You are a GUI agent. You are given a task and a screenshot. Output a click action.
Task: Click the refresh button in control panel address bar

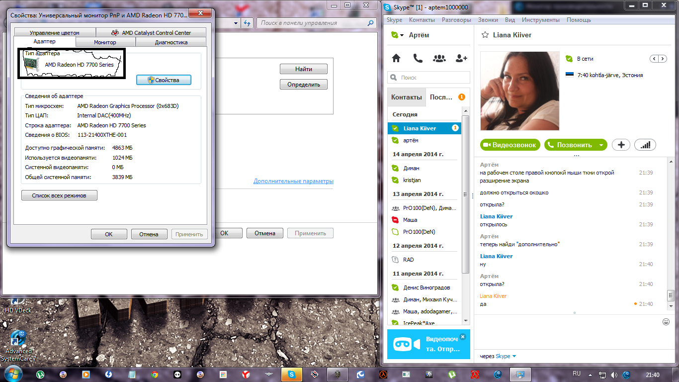(x=247, y=23)
